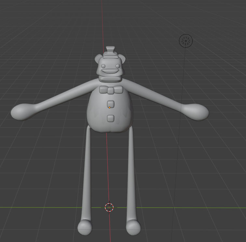Image resolution: width=246 pixels, height=242 pixels.
Task: Click the orange origin point on the torso
Action: point(110,108)
